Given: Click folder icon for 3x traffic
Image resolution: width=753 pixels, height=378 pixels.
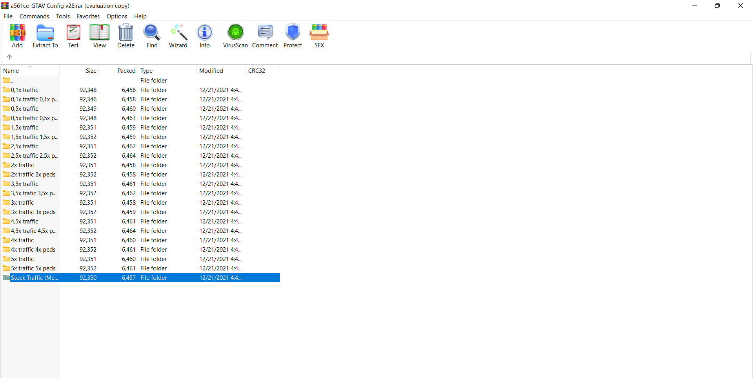Looking at the screenshot, I should [6, 203].
